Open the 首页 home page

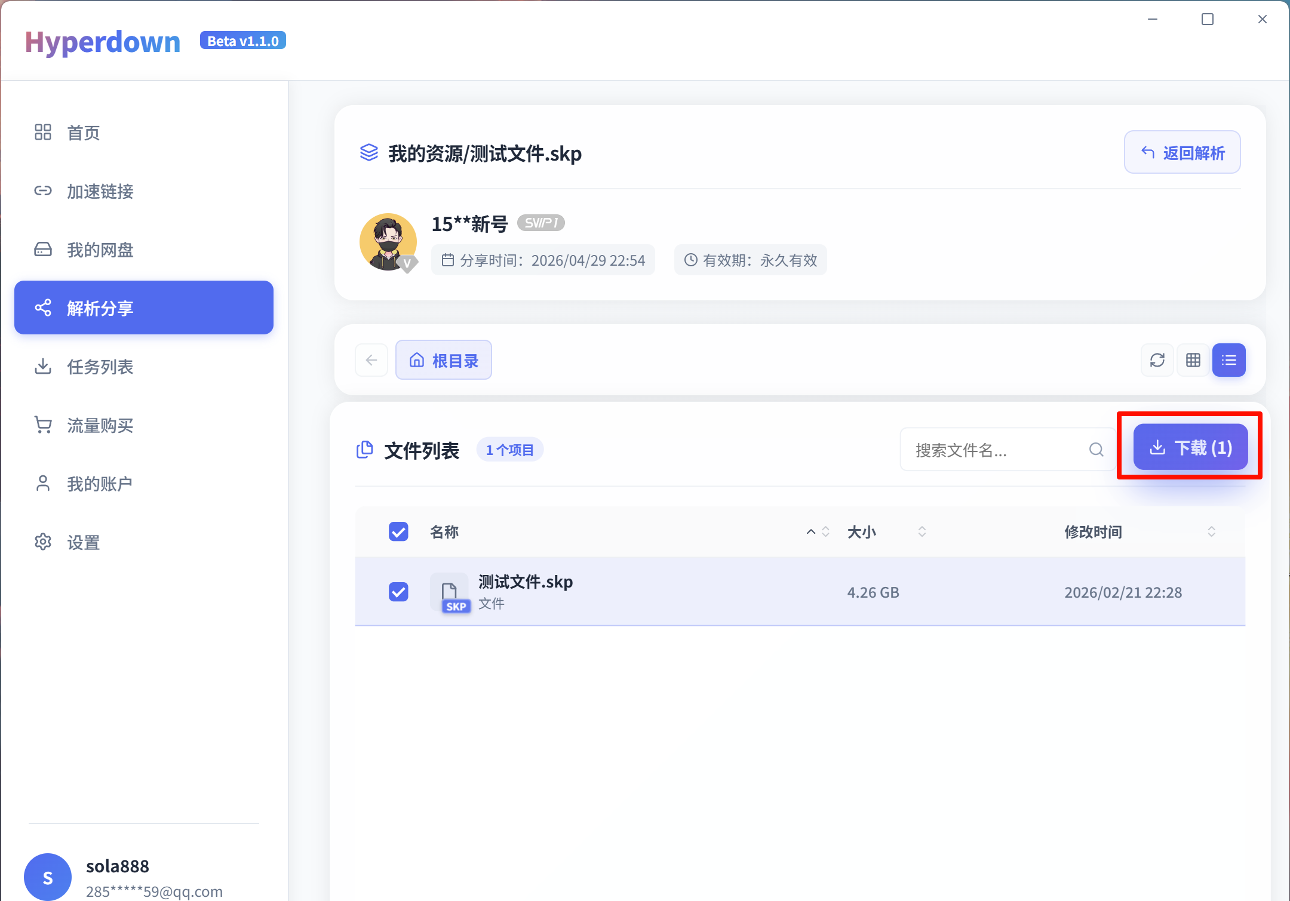point(143,133)
